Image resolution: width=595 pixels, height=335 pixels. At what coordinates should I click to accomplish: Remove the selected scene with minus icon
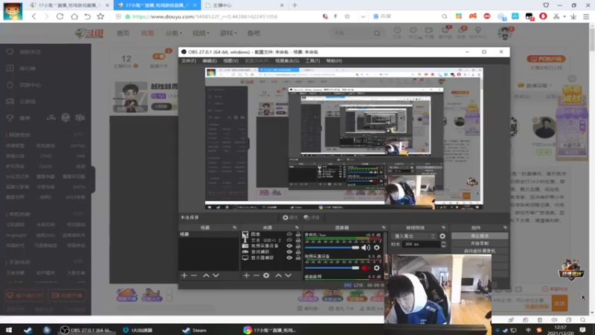pyautogui.click(x=194, y=275)
